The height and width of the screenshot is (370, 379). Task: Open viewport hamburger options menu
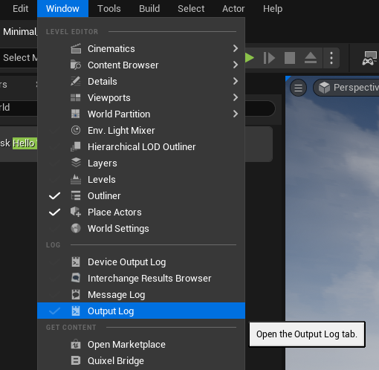click(x=298, y=88)
